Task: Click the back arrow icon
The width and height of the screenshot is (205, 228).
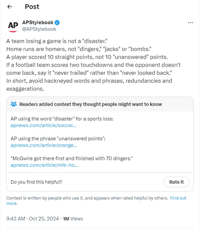Action: 10,7
